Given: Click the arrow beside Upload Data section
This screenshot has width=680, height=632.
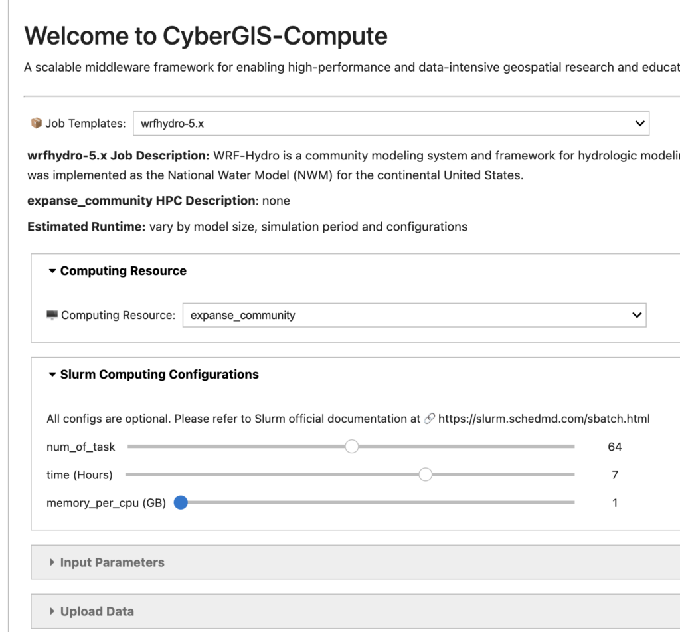Looking at the screenshot, I should (51, 611).
